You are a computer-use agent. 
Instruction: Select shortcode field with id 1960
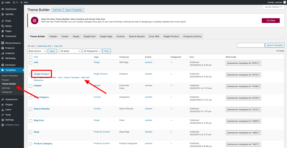243,133
